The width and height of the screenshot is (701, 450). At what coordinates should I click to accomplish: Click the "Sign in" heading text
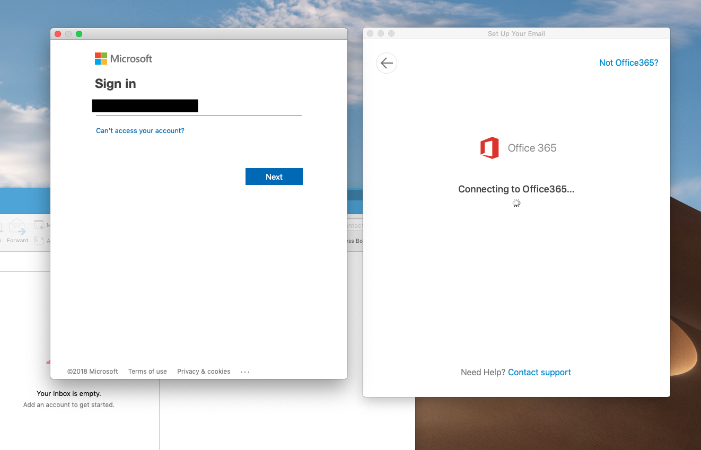point(116,84)
